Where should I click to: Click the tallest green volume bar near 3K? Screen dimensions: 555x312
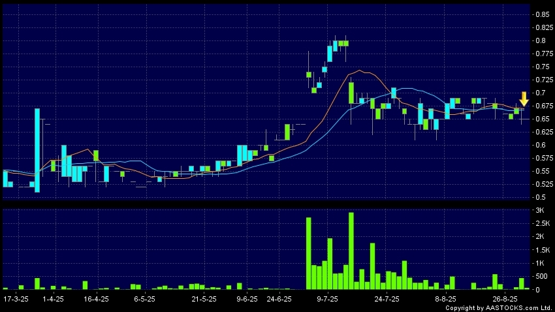point(351,251)
